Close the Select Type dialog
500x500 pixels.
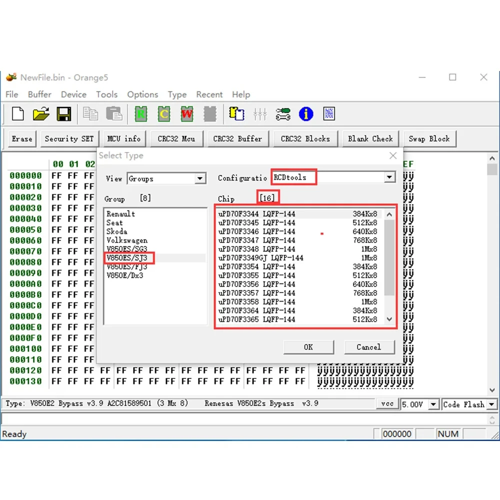click(x=393, y=155)
